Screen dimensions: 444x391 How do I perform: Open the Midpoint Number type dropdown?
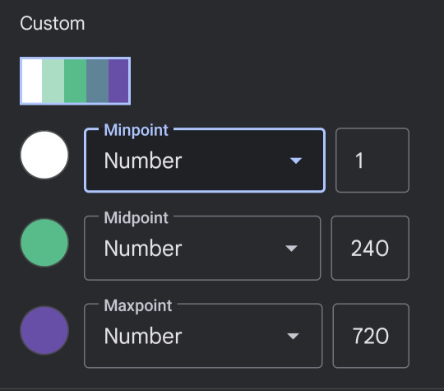tap(202, 248)
